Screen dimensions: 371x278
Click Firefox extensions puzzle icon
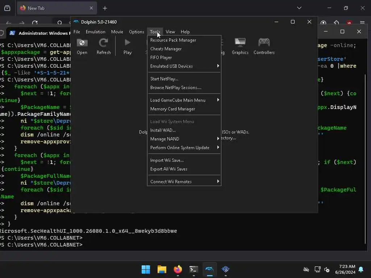pyautogui.click(x=336, y=22)
